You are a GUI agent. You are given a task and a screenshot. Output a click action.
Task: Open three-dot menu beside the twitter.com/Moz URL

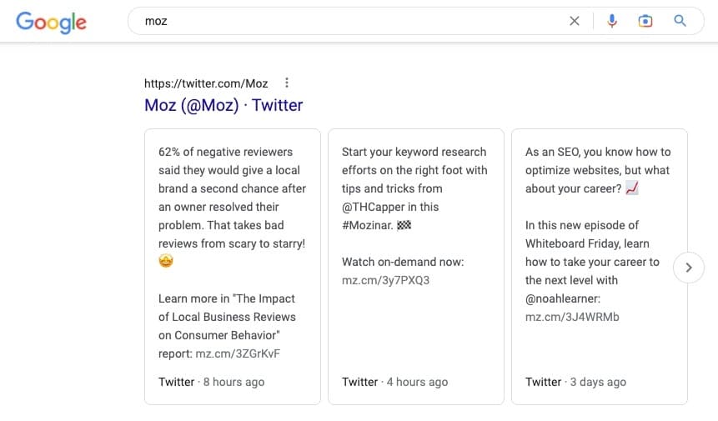tap(287, 83)
